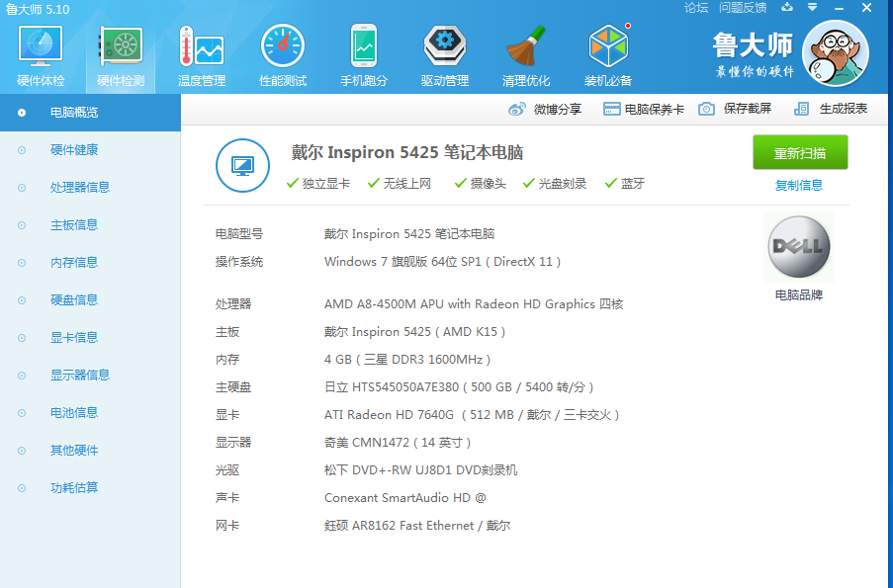Screen dimensions: 893x588
Task: Click the Conexant SmartAudio HD value
Action: click(x=404, y=498)
